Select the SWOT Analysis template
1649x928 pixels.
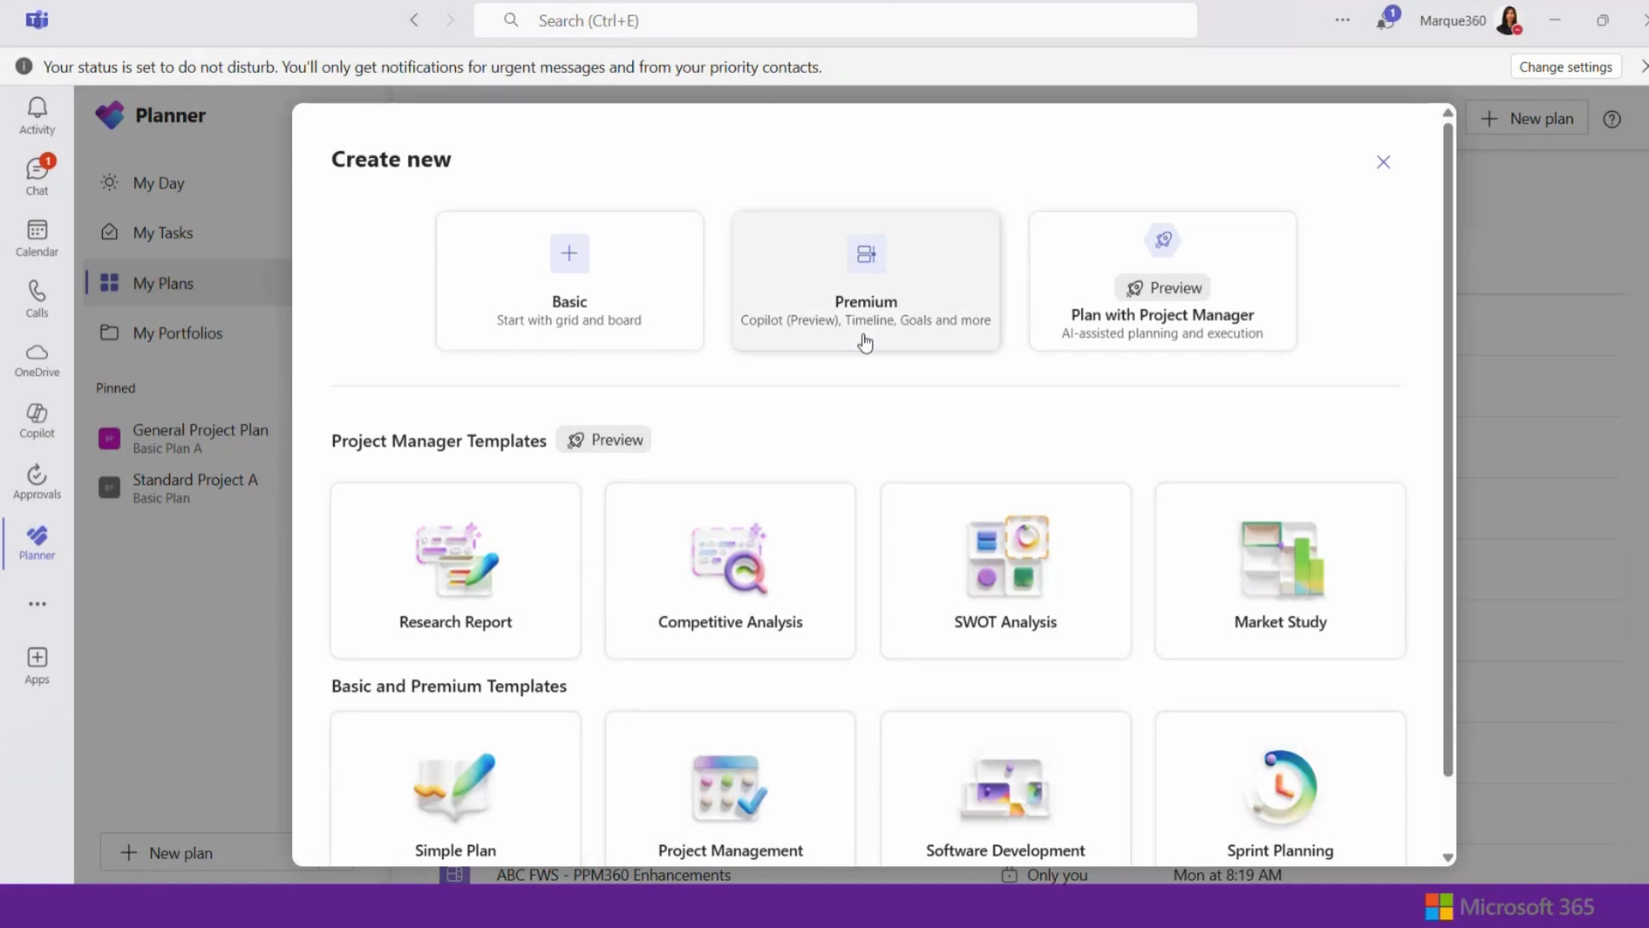pyautogui.click(x=1004, y=570)
